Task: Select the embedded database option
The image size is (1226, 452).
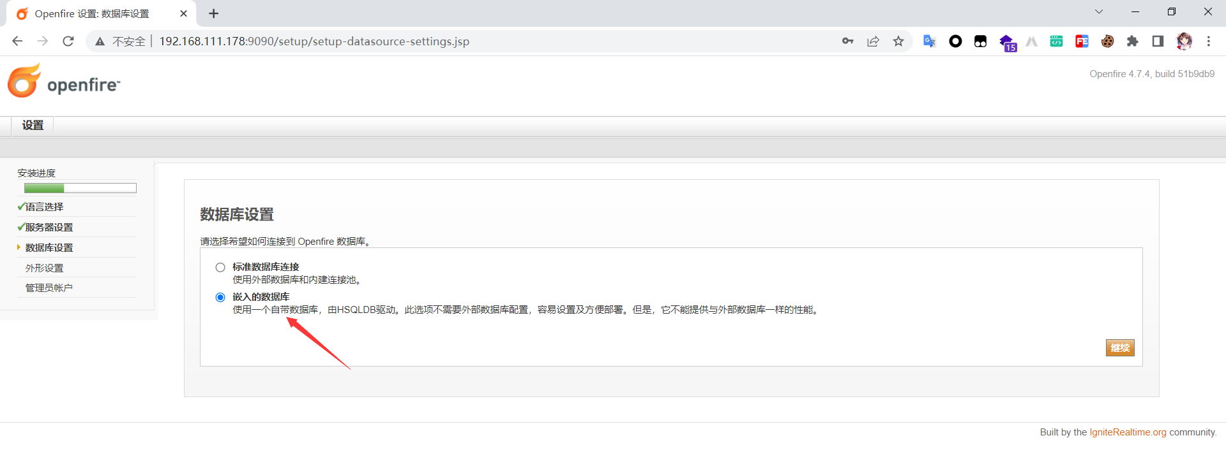Action: 220,297
